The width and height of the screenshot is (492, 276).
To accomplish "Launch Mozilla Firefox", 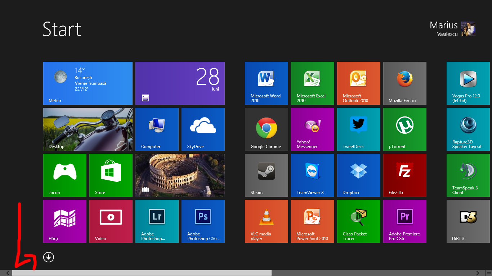I will click(x=405, y=83).
